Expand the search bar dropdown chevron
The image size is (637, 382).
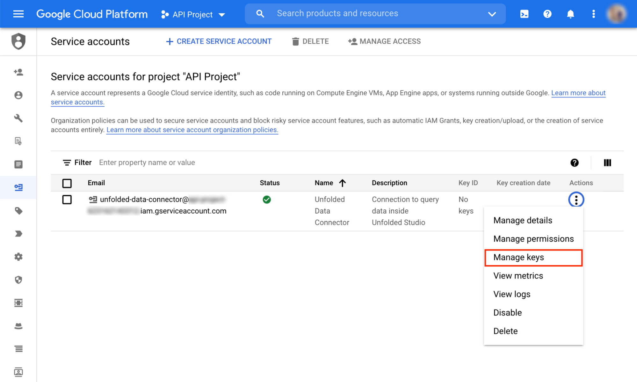tap(492, 14)
